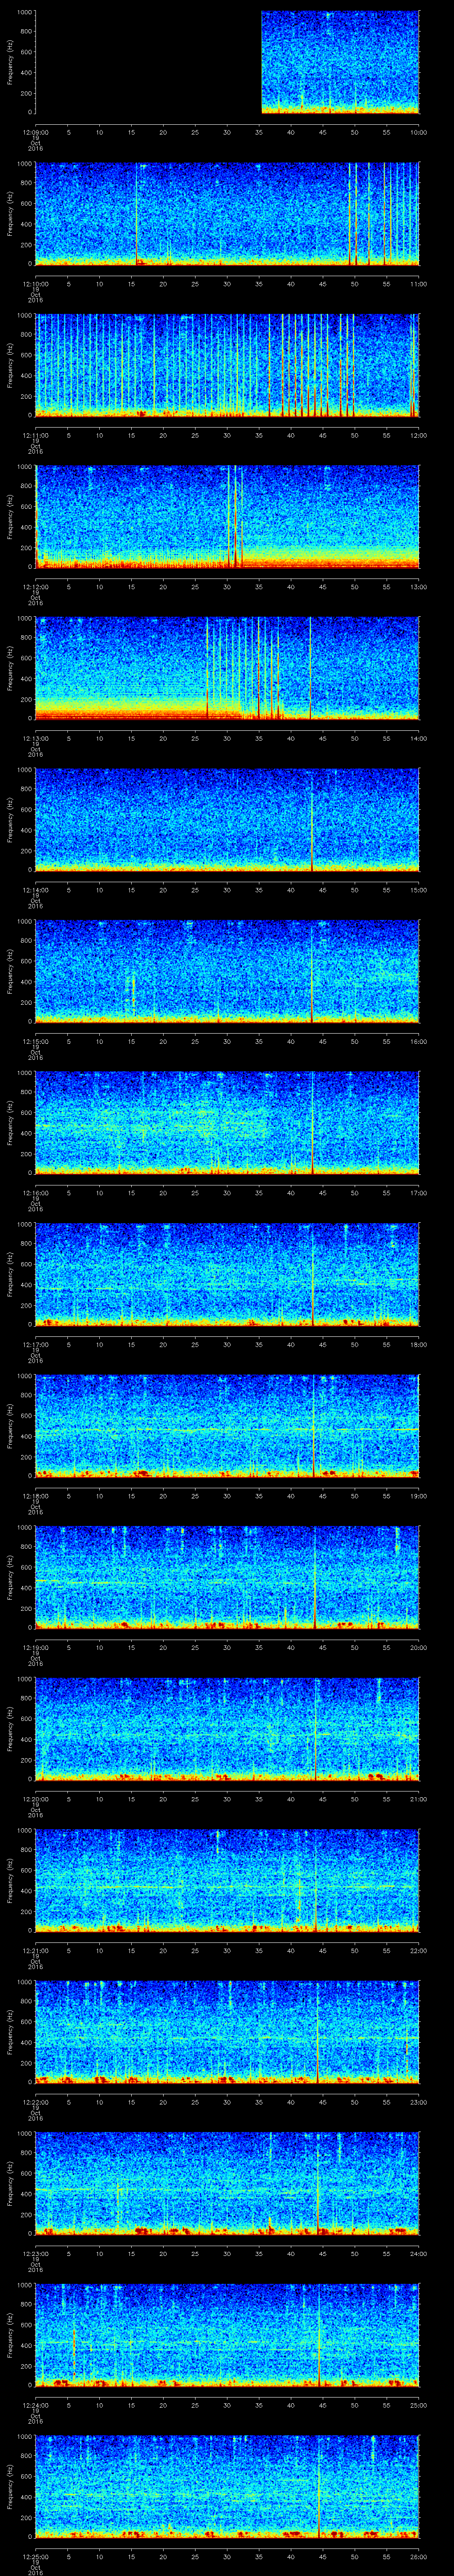Click Frequency (Hz) axis label of 12:09:00 panel

tap(10, 62)
